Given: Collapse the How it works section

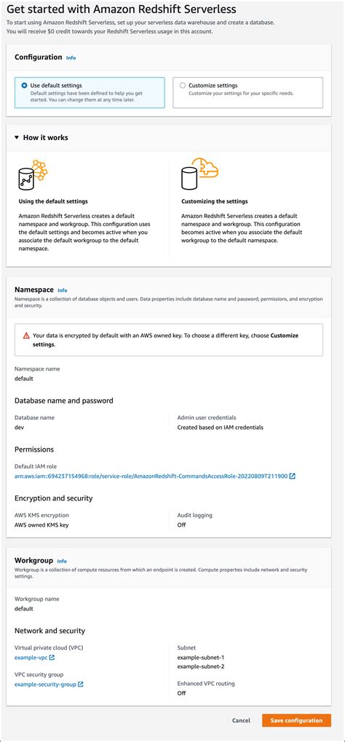Looking at the screenshot, I should (x=17, y=138).
